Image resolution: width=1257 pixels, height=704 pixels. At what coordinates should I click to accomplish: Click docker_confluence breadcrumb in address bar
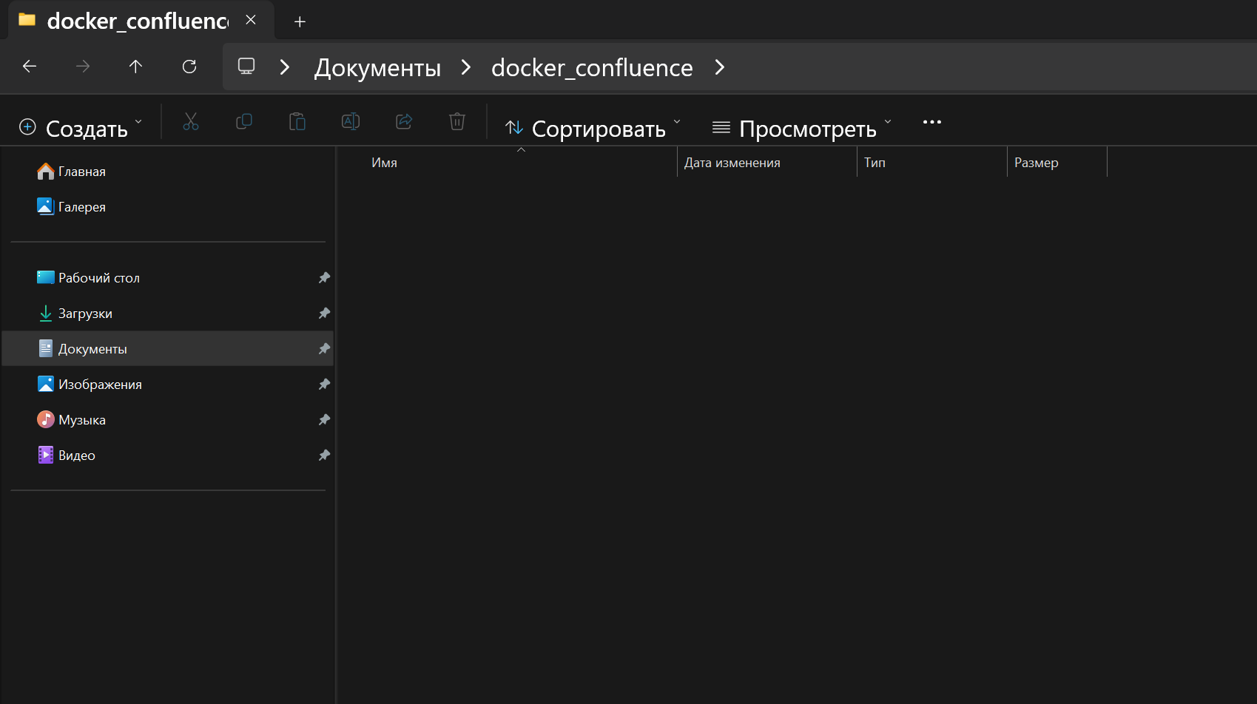592,68
